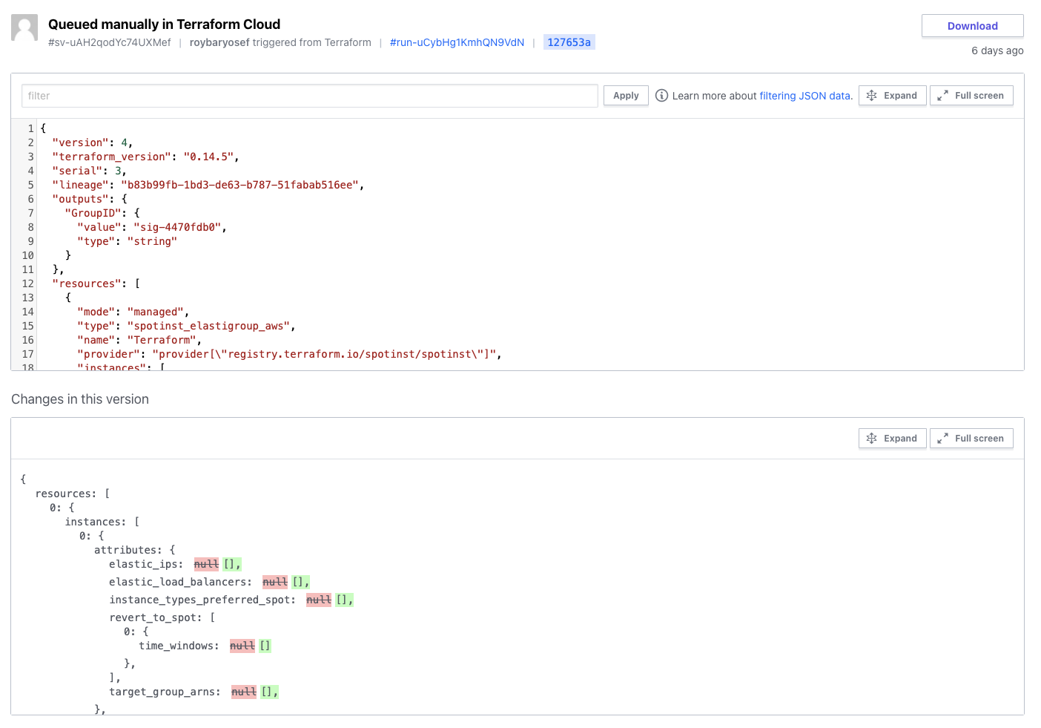The image size is (1041, 728).
Task: Click the Apply filter button
Action: click(x=626, y=96)
